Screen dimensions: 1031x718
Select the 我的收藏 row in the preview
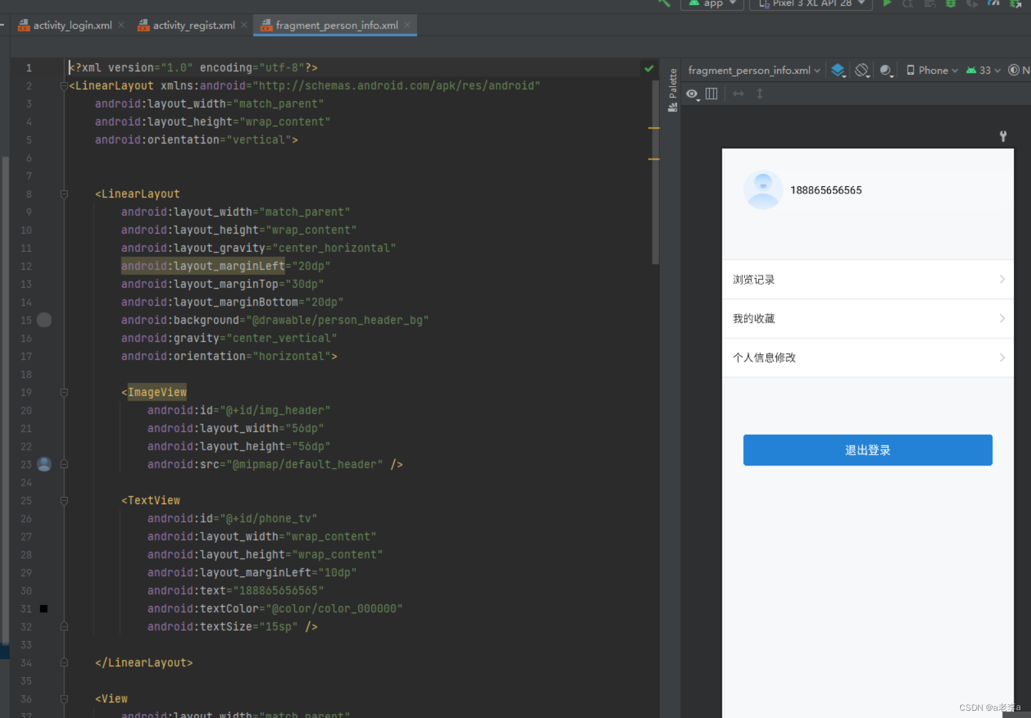pyautogui.click(x=868, y=319)
